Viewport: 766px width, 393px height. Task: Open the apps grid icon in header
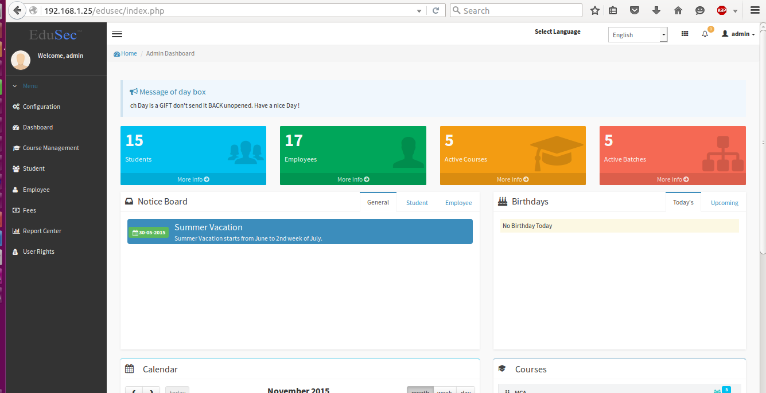[685, 34]
